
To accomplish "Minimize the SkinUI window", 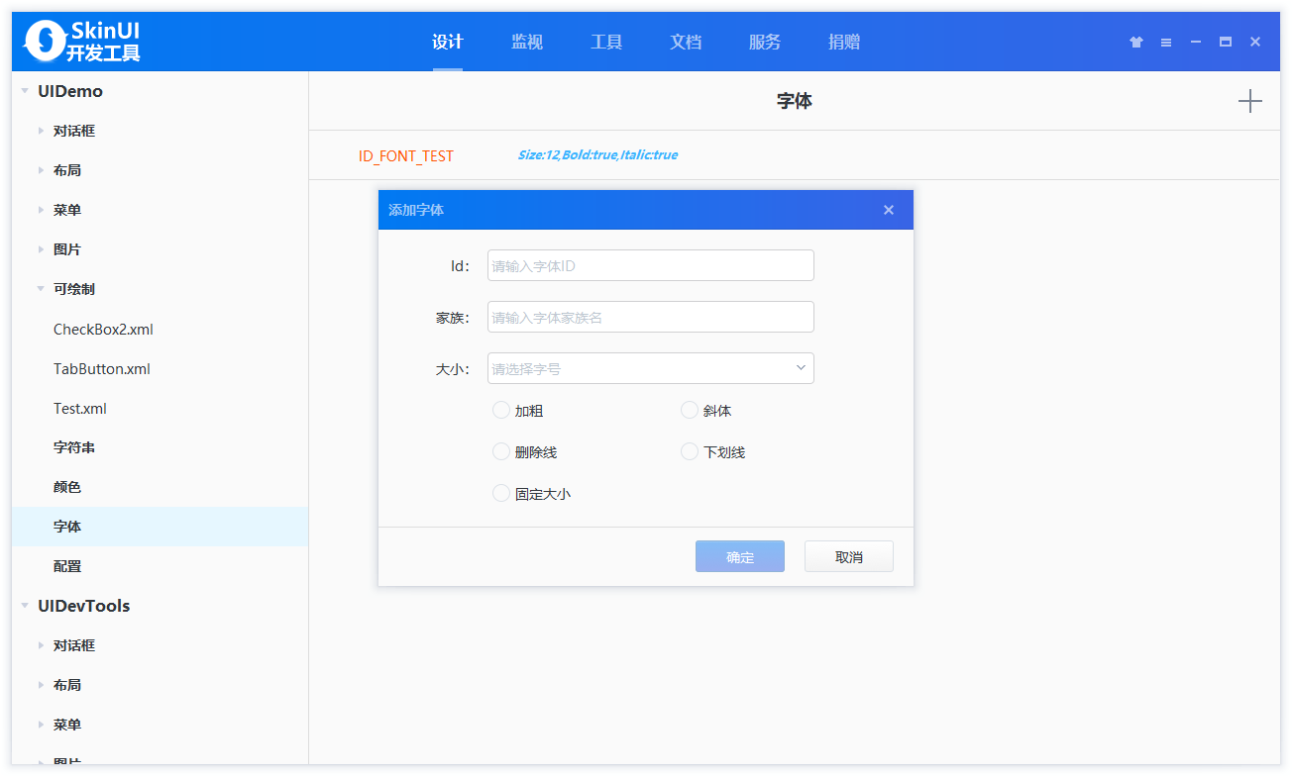I will (x=1196, y=42).
